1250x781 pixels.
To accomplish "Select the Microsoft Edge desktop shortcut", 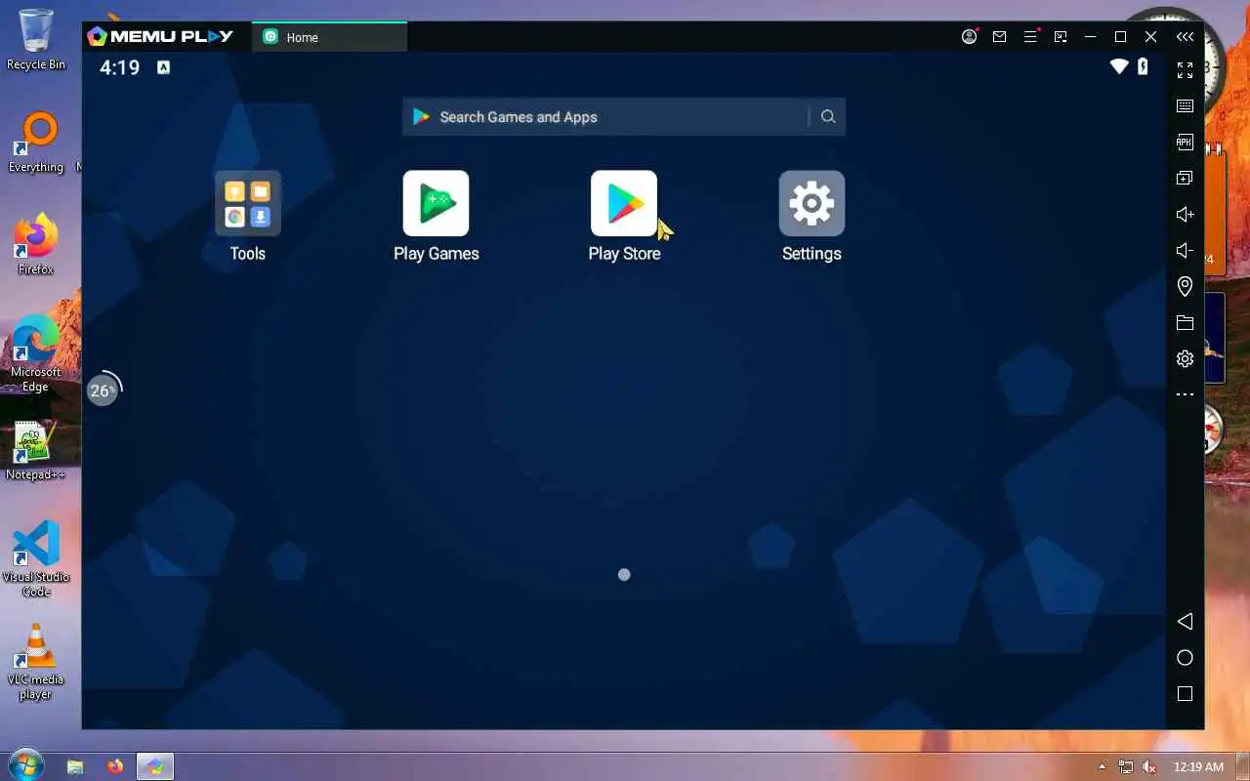I will point(36,355).
